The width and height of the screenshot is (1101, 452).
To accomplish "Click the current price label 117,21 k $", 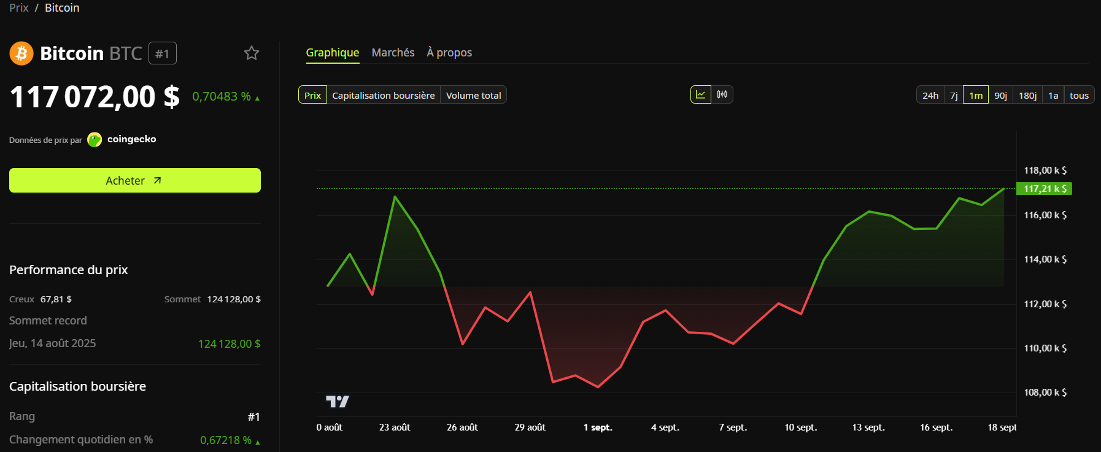I will 1045,189.
